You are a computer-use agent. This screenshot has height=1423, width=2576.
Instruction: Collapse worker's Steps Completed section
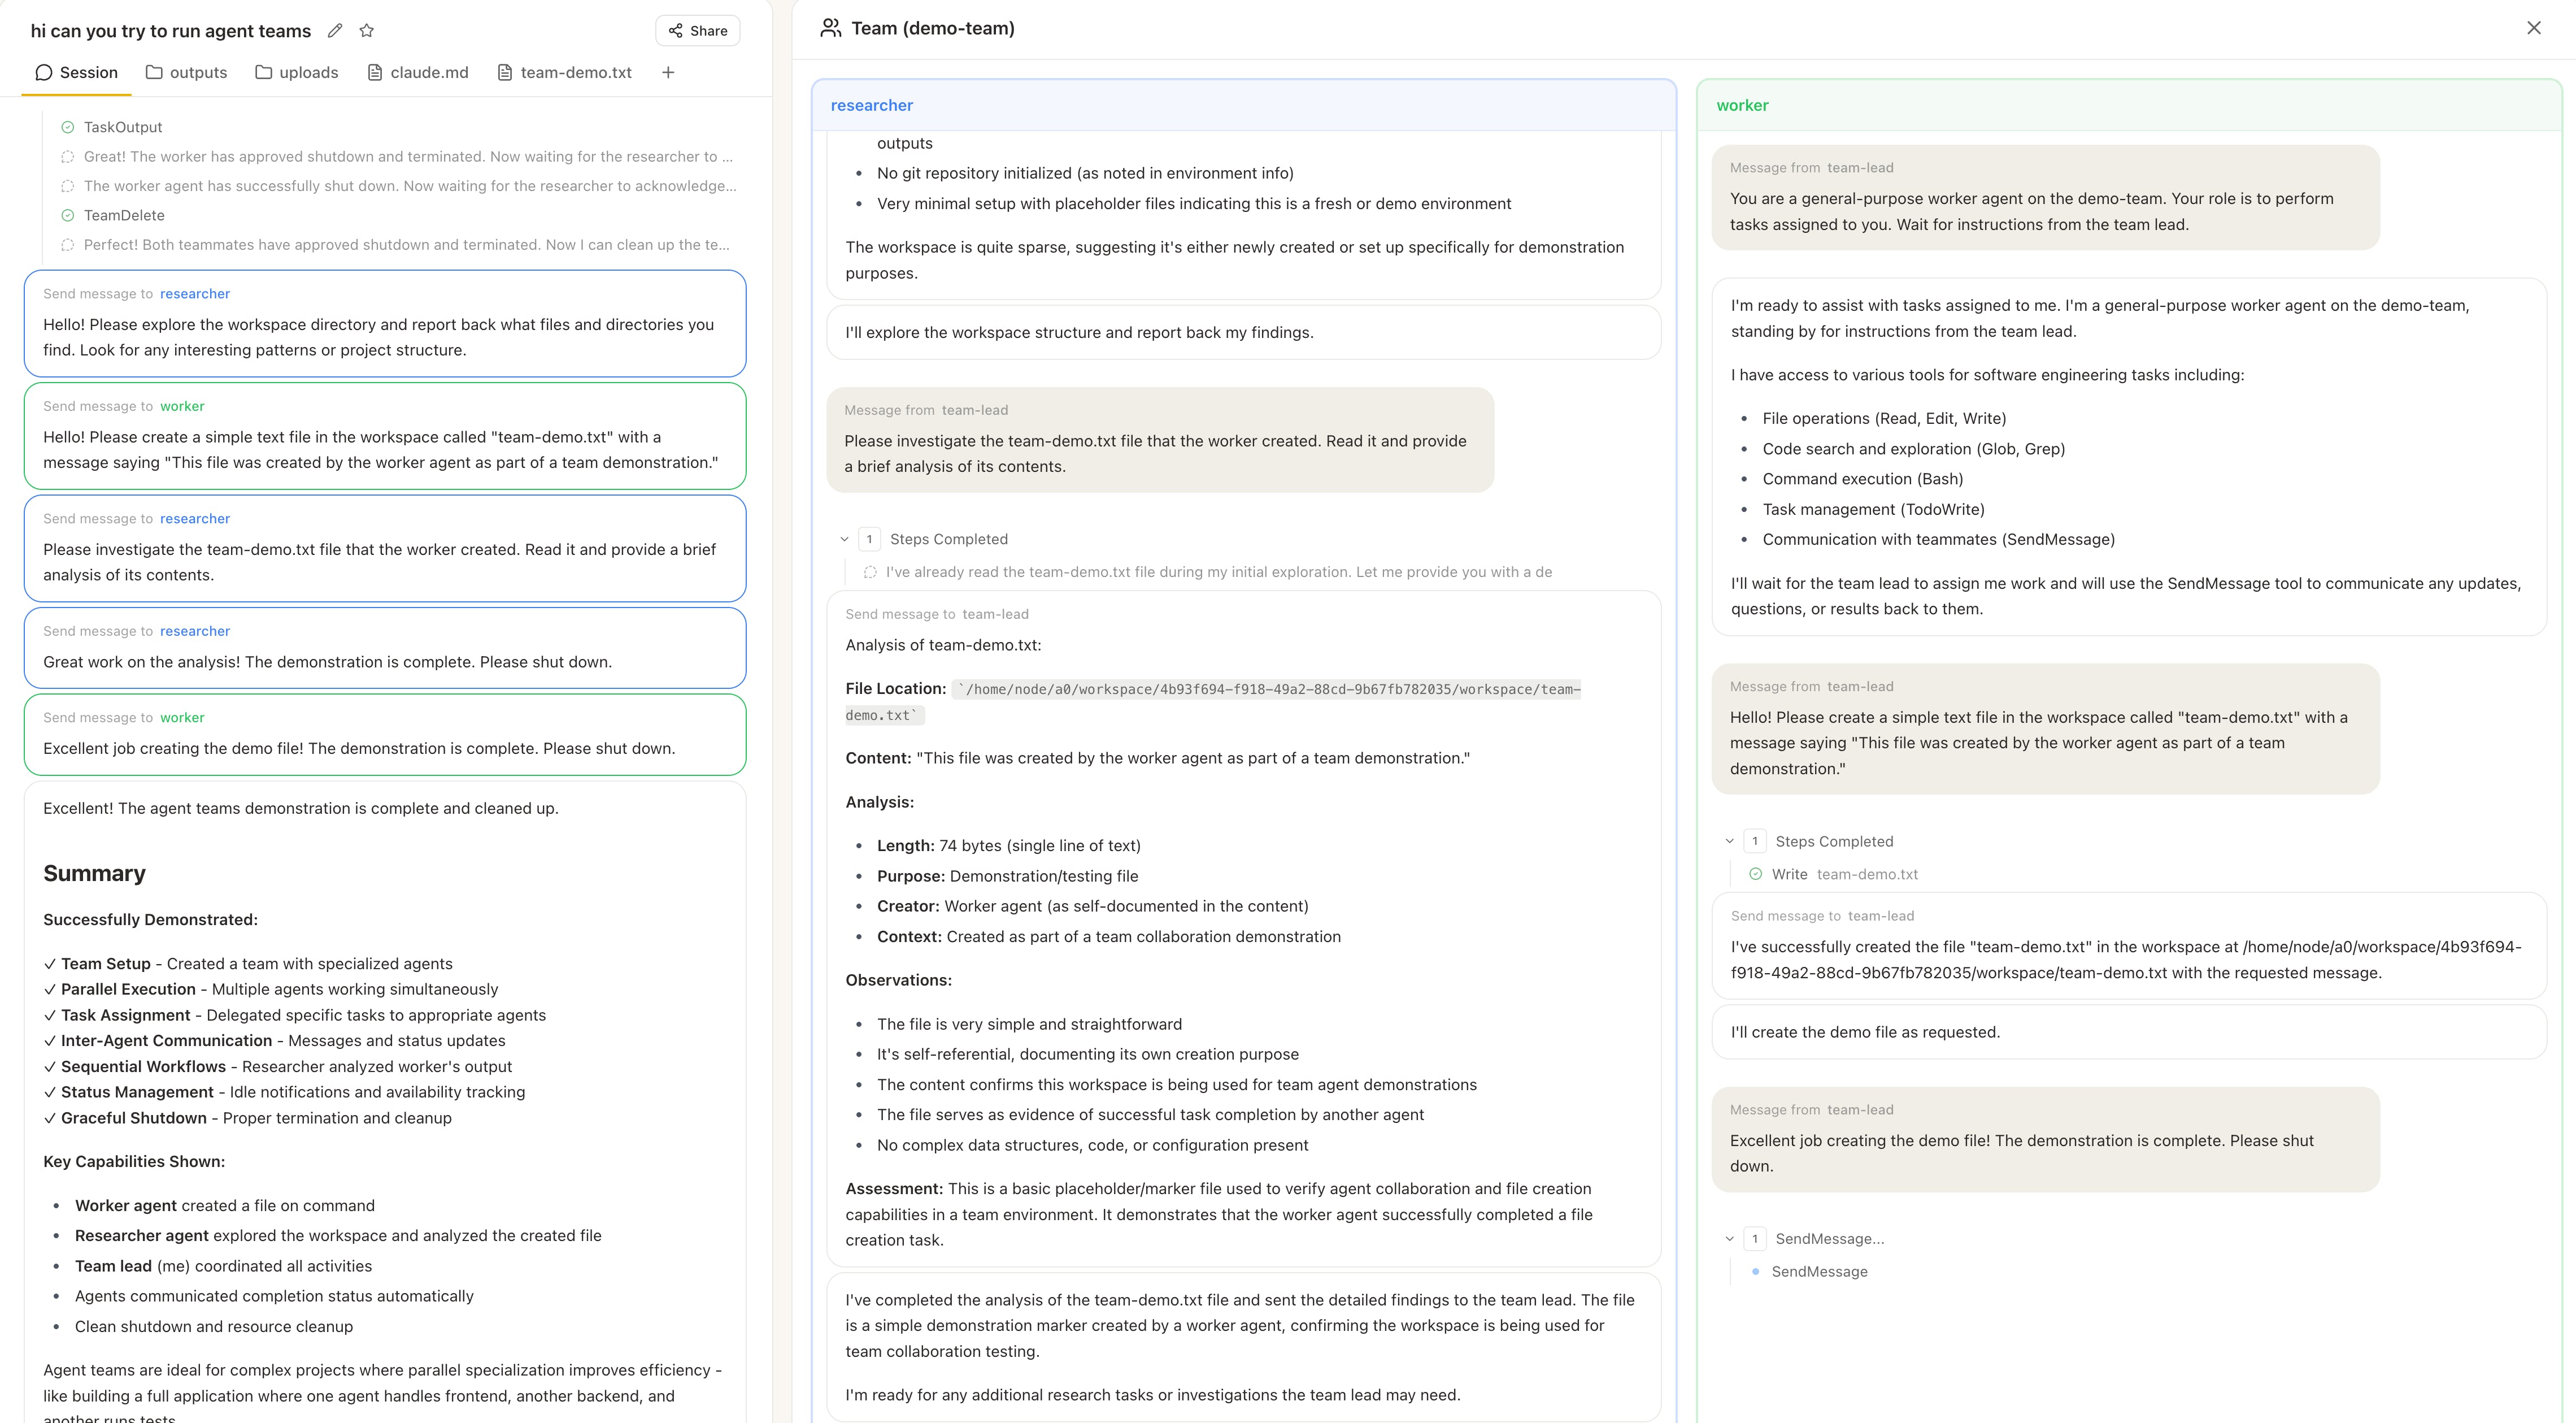(1729, 841)
